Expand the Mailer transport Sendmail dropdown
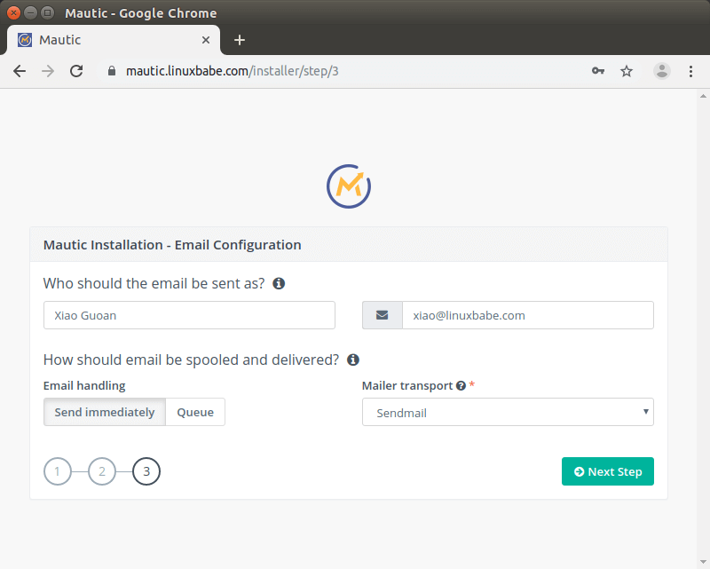Viewport: 710px width, 569px height. pyautogui.click(x=508, y=412)
